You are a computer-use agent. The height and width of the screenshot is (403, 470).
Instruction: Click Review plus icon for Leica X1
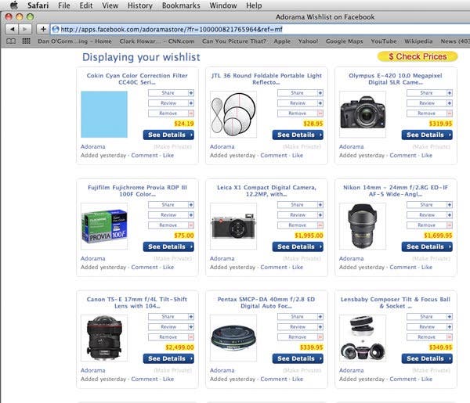(320, 215)
